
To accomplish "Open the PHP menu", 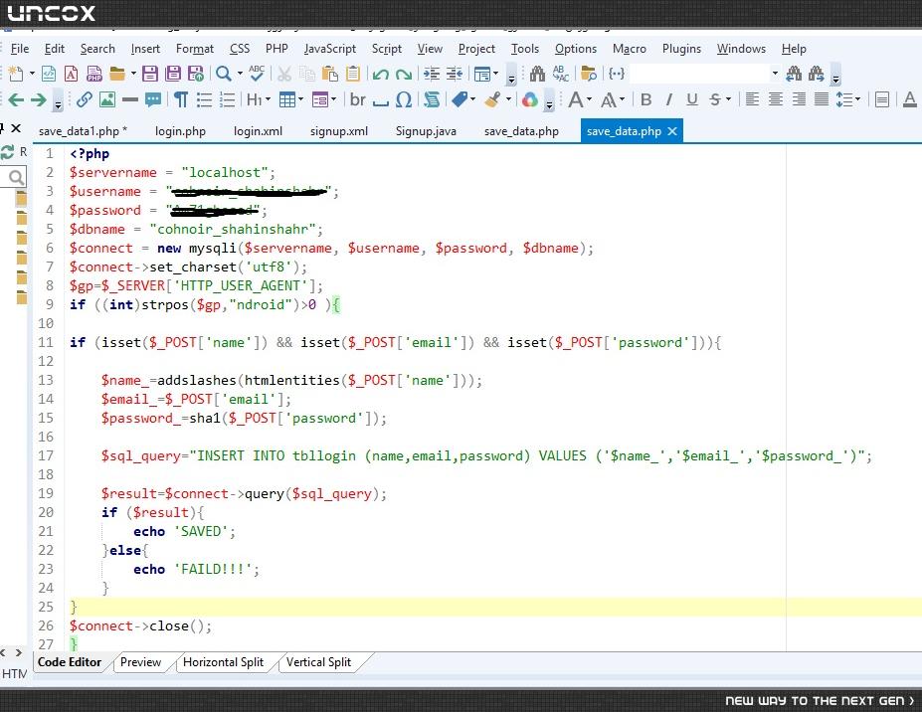I will (277, 49).
